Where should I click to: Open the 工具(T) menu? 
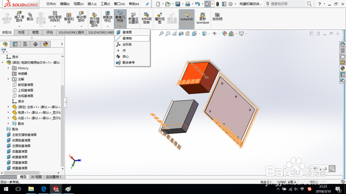pos(105,4)
